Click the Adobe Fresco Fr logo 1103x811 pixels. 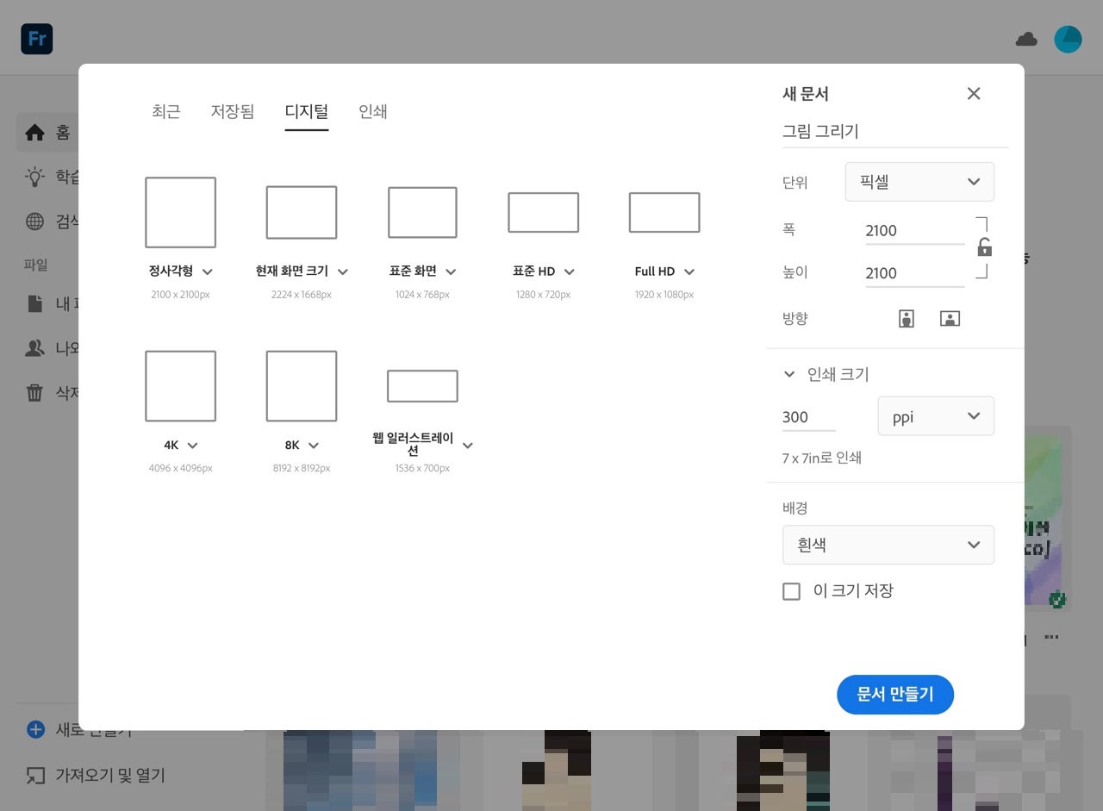[37, 39]
